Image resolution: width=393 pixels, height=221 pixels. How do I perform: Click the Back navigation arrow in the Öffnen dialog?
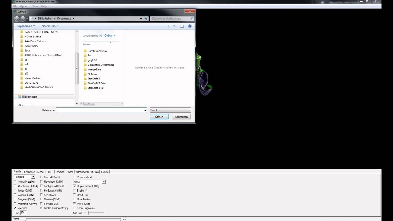point(17,18)
